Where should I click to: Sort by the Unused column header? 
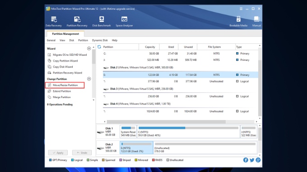(188, 47)
